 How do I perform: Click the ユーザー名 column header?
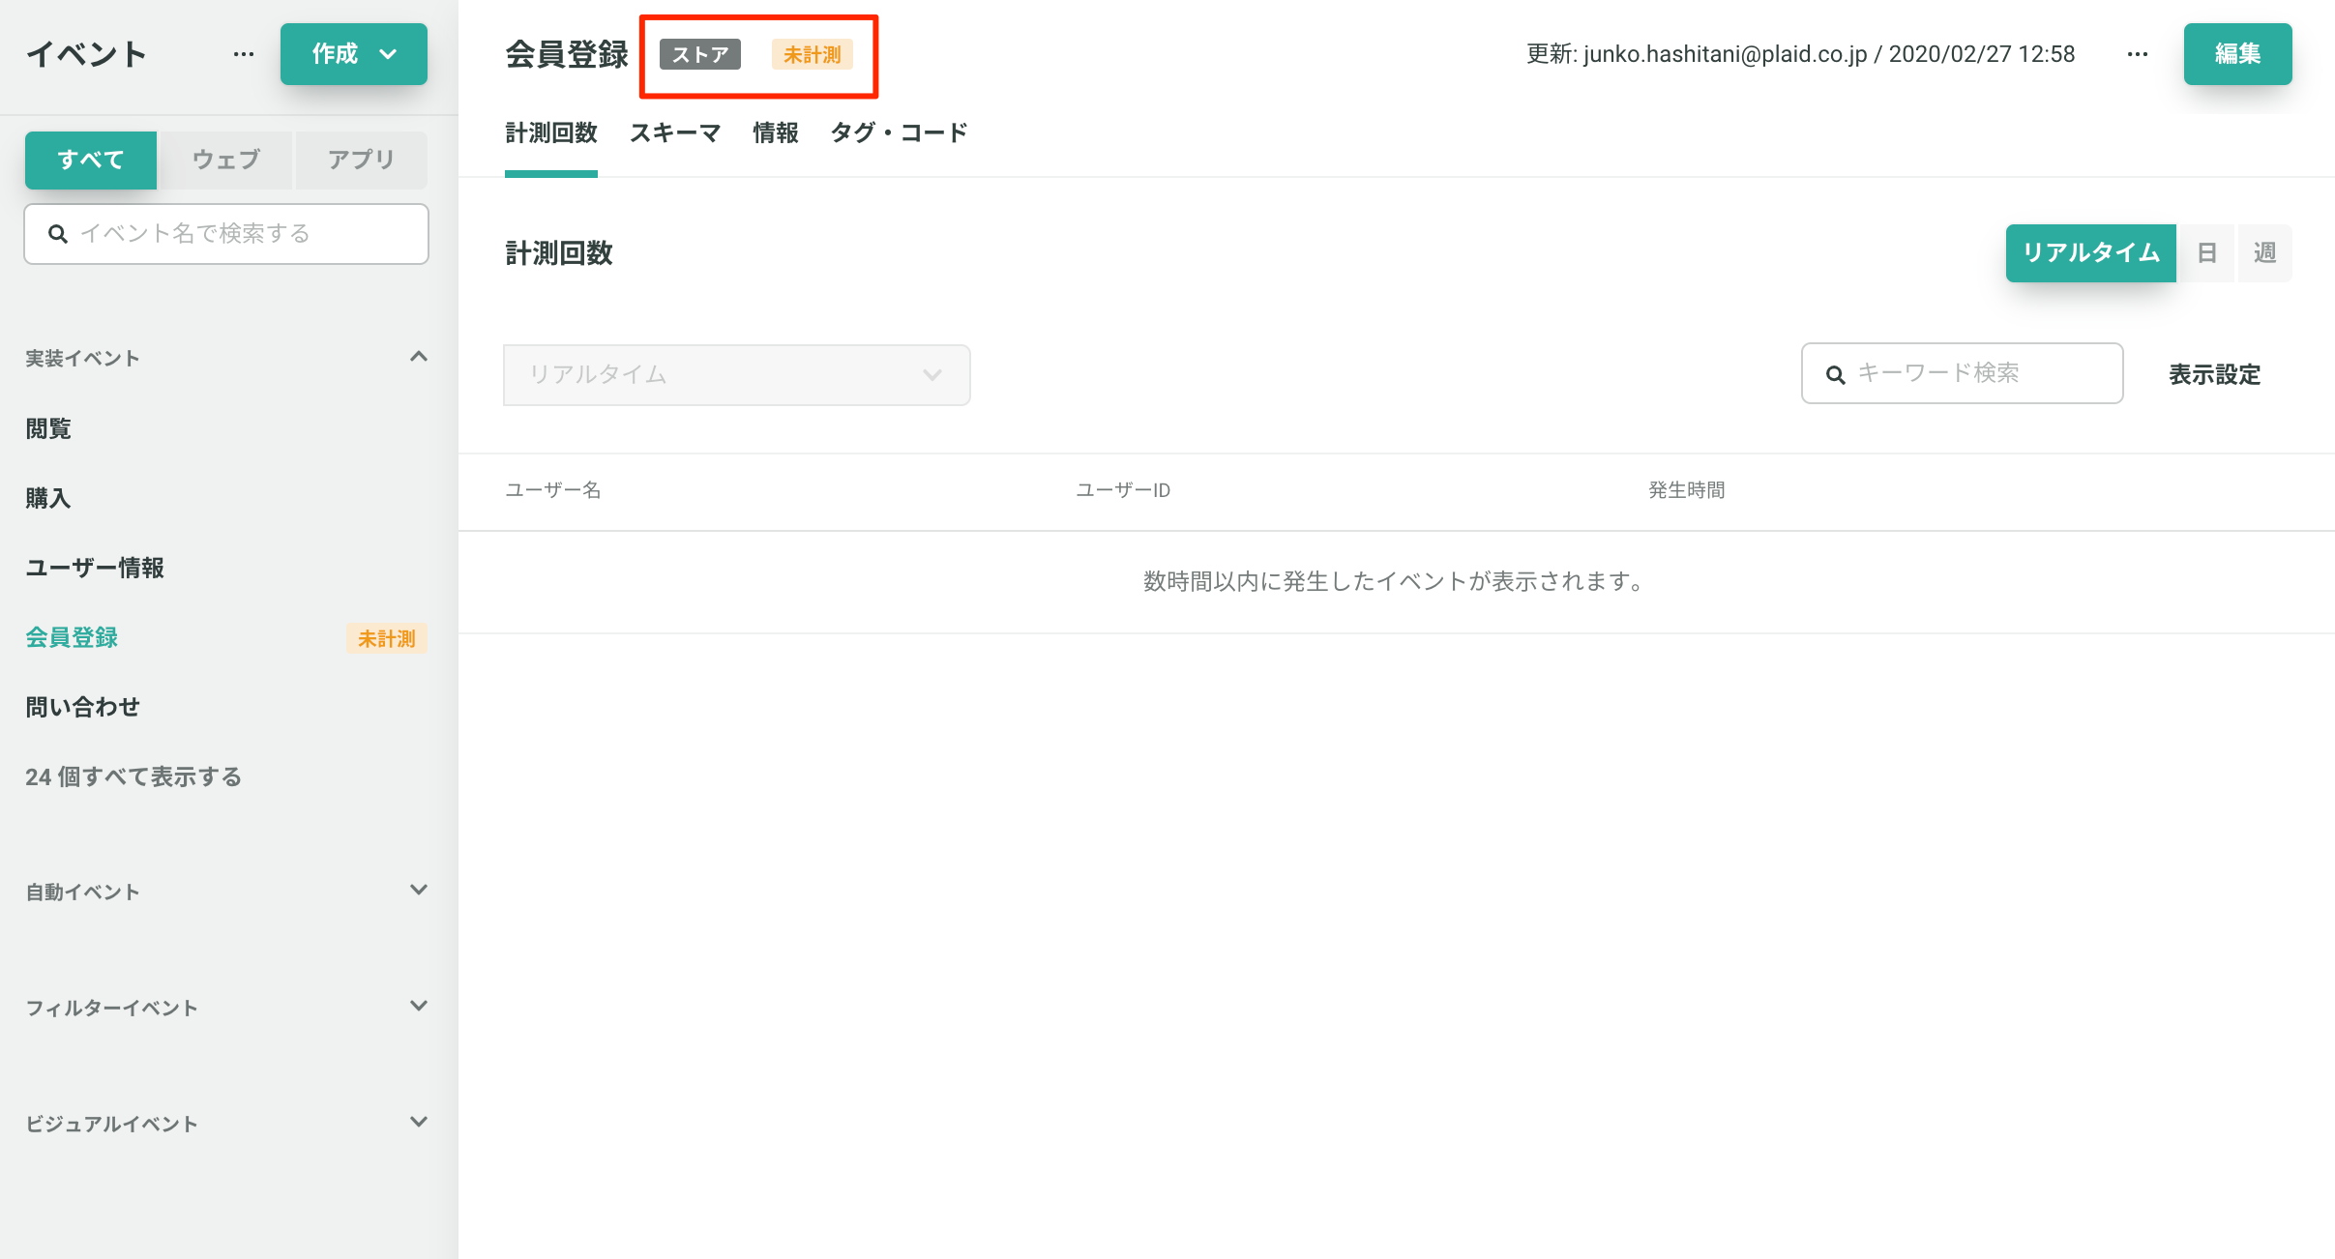[553, 490]
